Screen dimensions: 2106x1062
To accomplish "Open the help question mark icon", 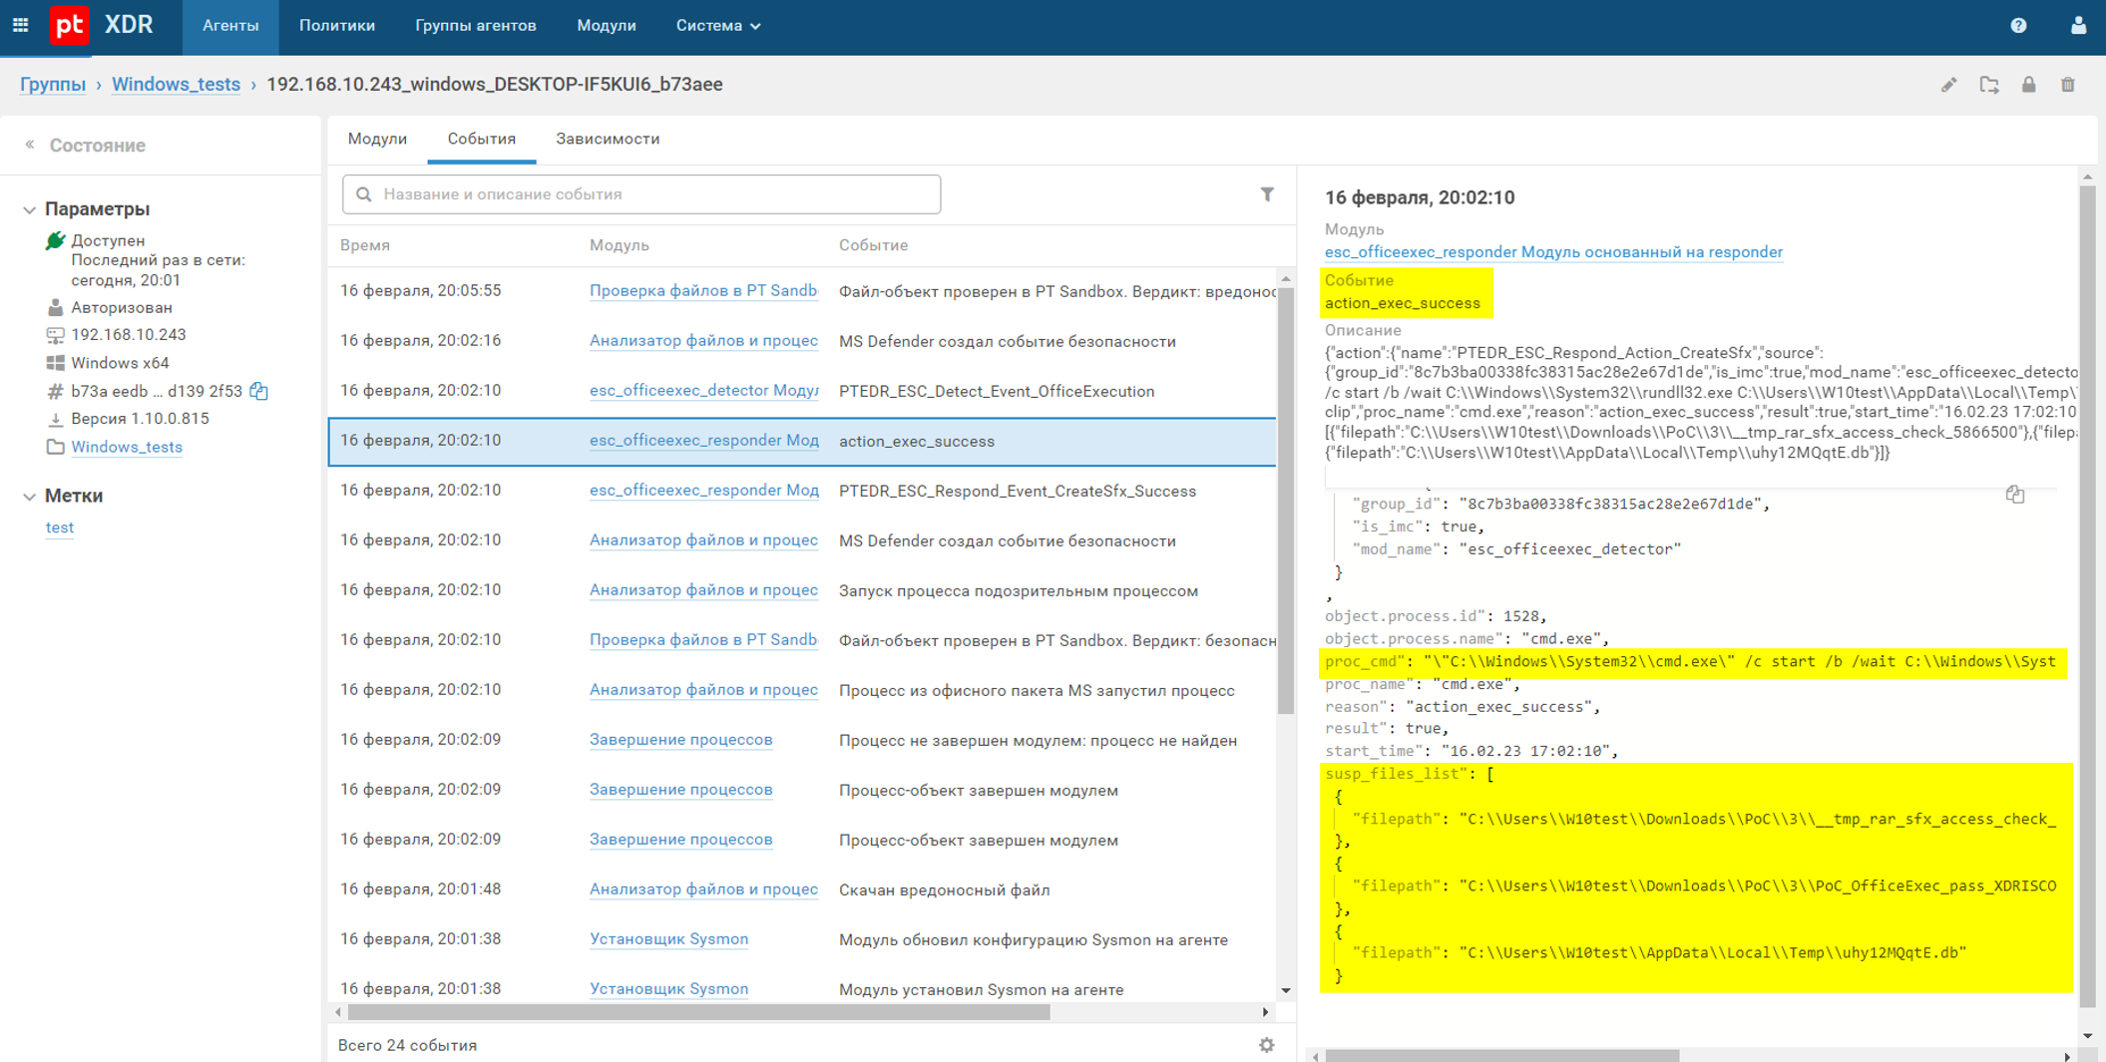I will [x=2018, y=26].
